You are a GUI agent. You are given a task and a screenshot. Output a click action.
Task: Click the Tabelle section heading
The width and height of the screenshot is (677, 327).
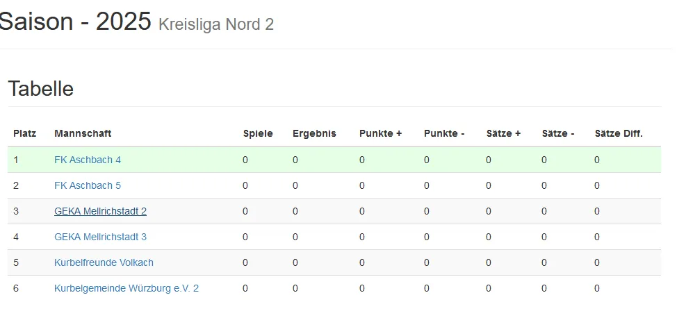tap(40, 89)
